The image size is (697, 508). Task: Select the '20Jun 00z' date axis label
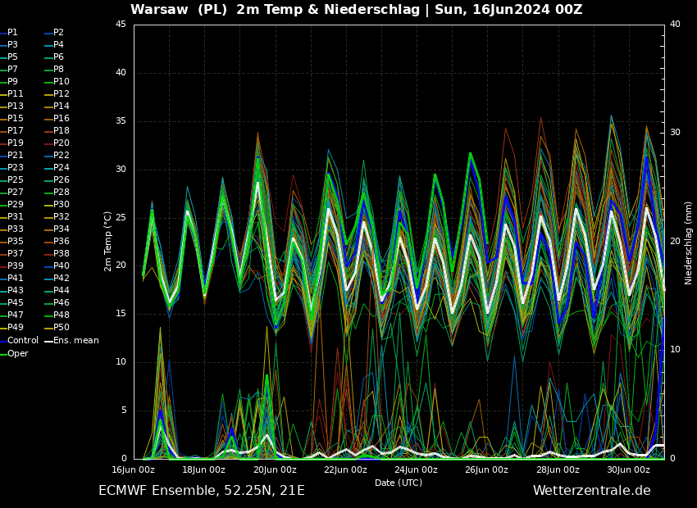click(x=276, y=469)
